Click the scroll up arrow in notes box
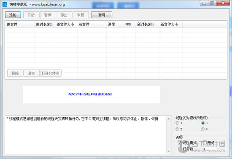 169,119
